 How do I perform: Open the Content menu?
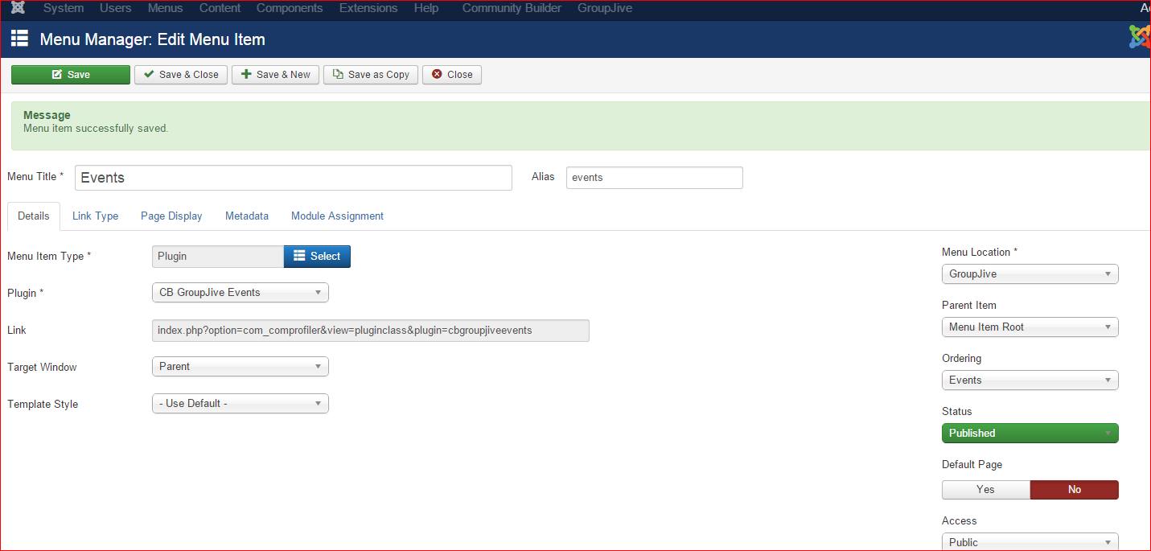pyautogui.click(x=220, y=8)
